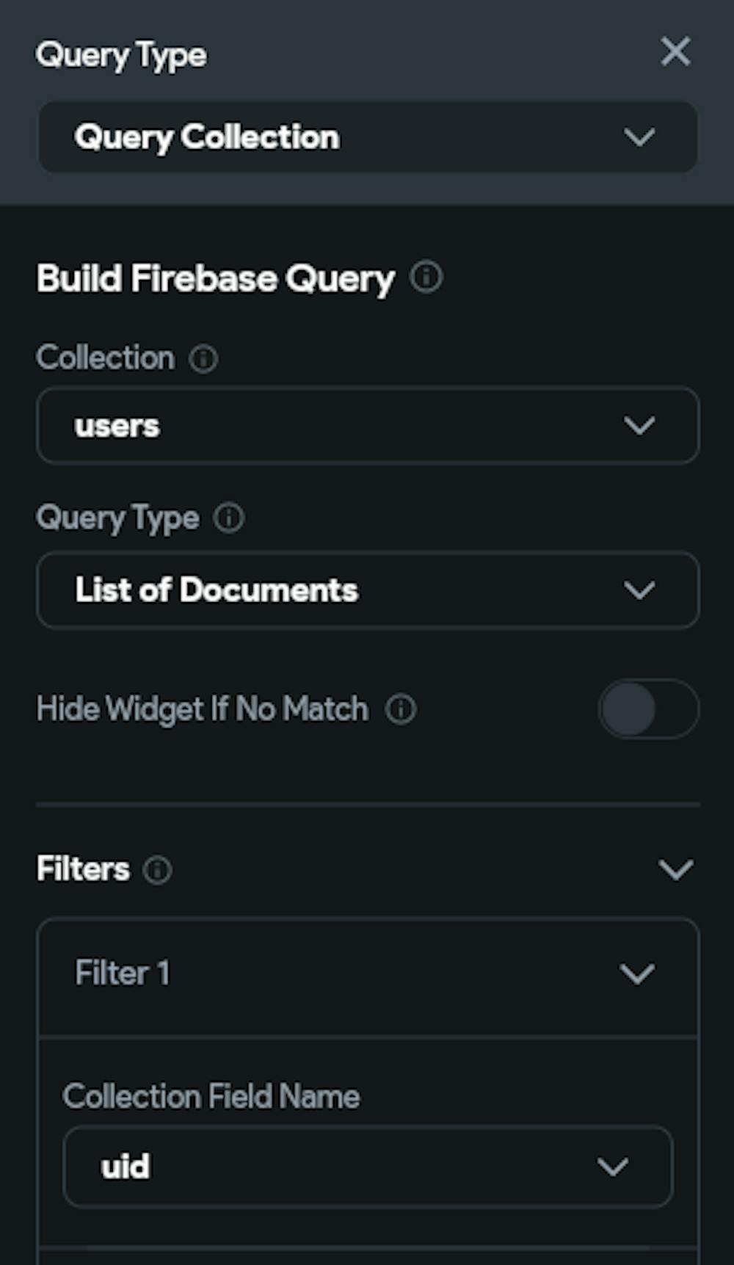Click the Collection info icon
This screenshot has width=734, height=1265.
click(203, 359)
